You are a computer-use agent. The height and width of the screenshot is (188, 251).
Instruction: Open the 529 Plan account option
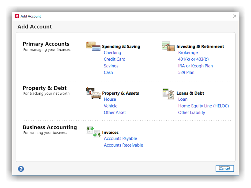(186, 73)
